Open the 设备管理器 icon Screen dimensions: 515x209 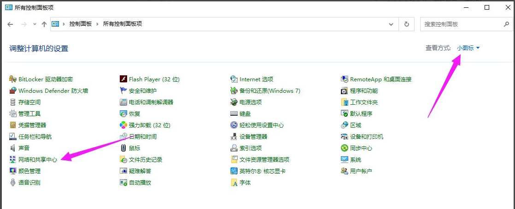pos(234,137)
